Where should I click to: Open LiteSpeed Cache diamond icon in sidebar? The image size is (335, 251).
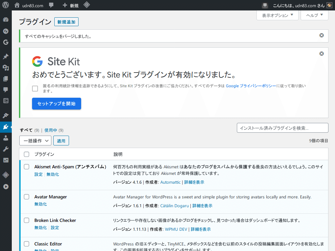click(6, 175)
